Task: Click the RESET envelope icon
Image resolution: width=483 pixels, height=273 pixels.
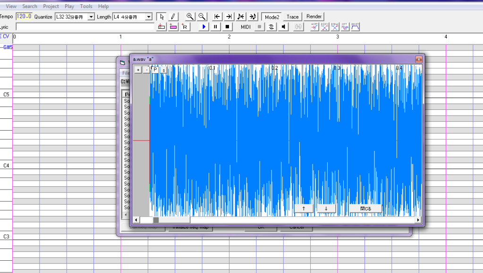Action: 355,27
